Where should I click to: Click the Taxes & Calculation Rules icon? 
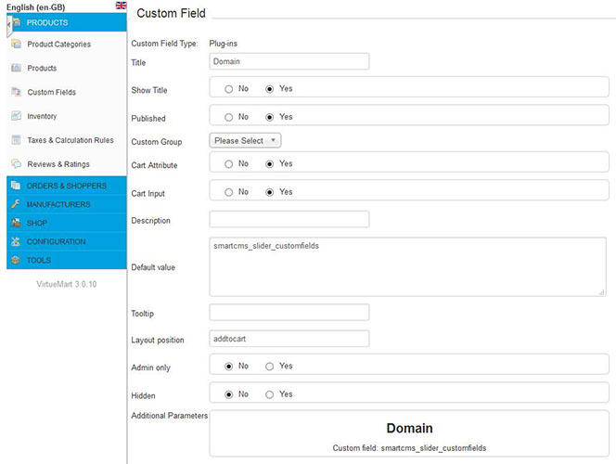(x=16, y=140)
